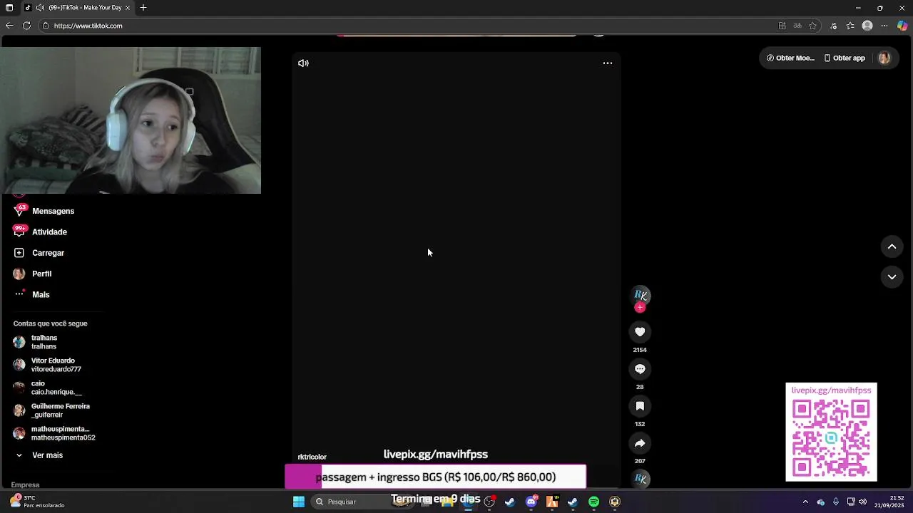Open browser profile account icon

867,26
